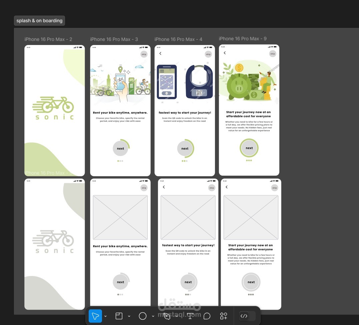Click next button on wireframe 'affordable cost' screen
The height and width of the screenshot is (325, 359).
pyautogui.click(x=251, y=282)
